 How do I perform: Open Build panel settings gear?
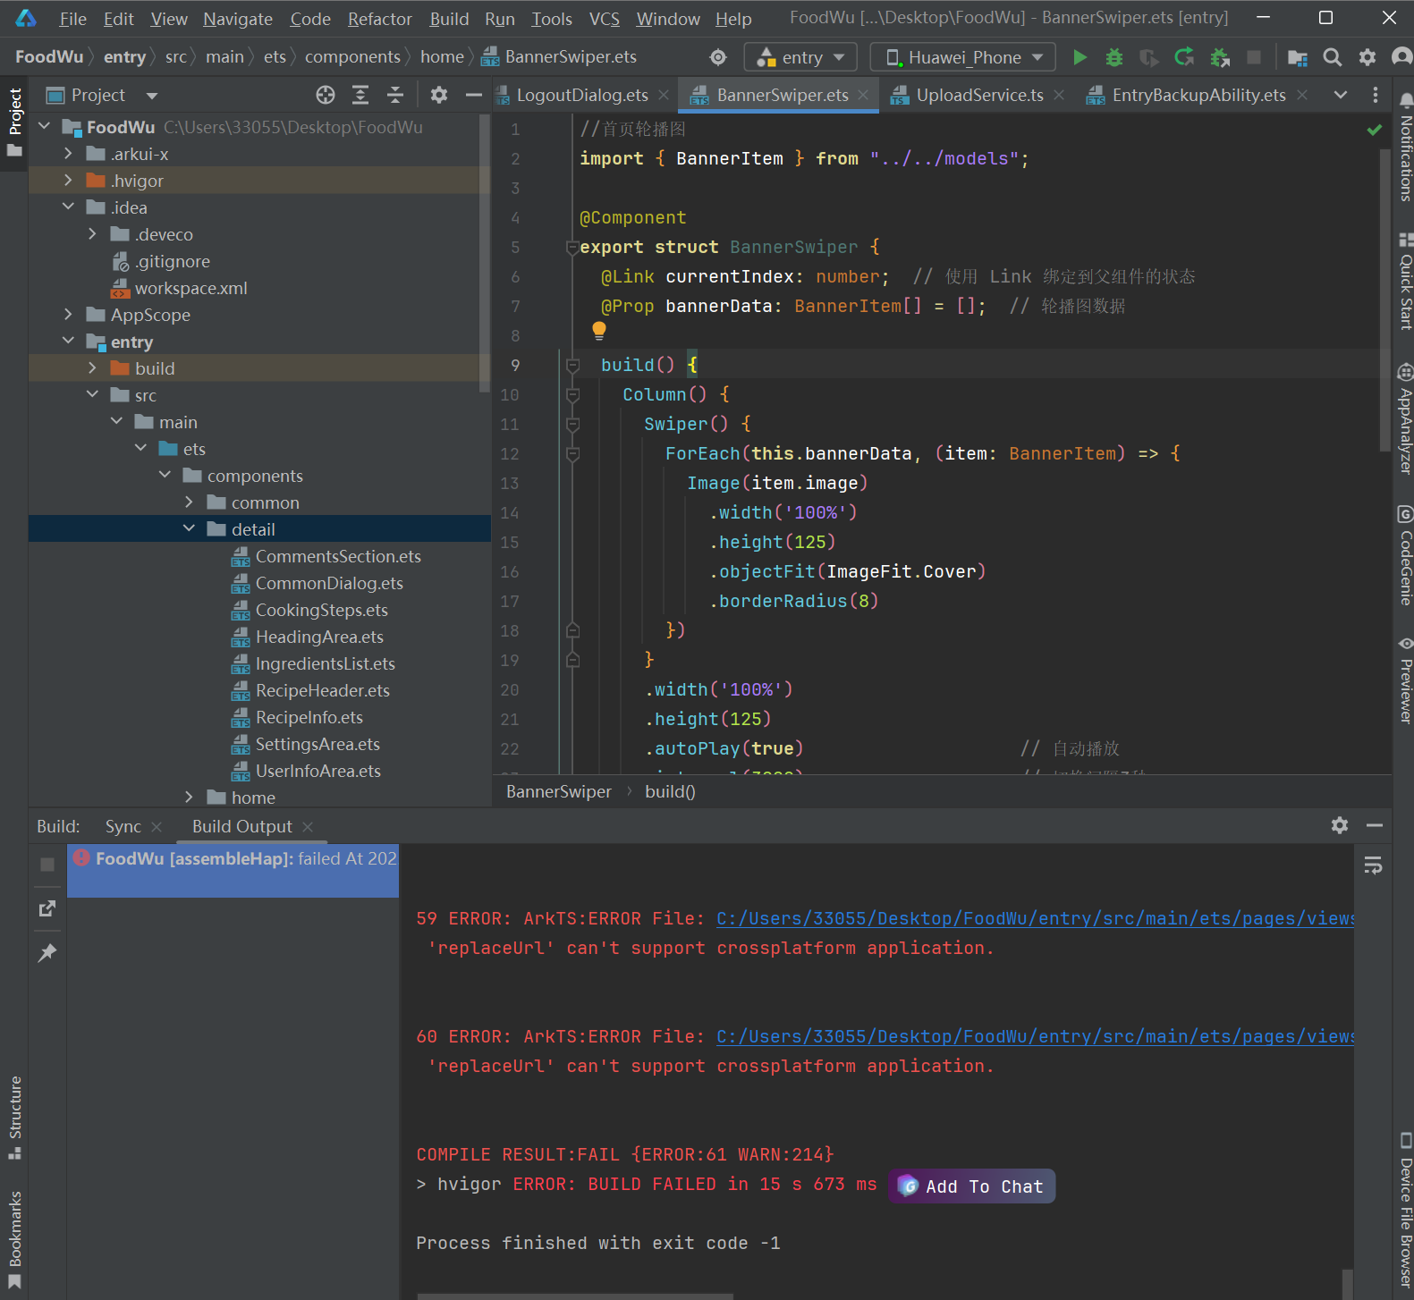1339,825
